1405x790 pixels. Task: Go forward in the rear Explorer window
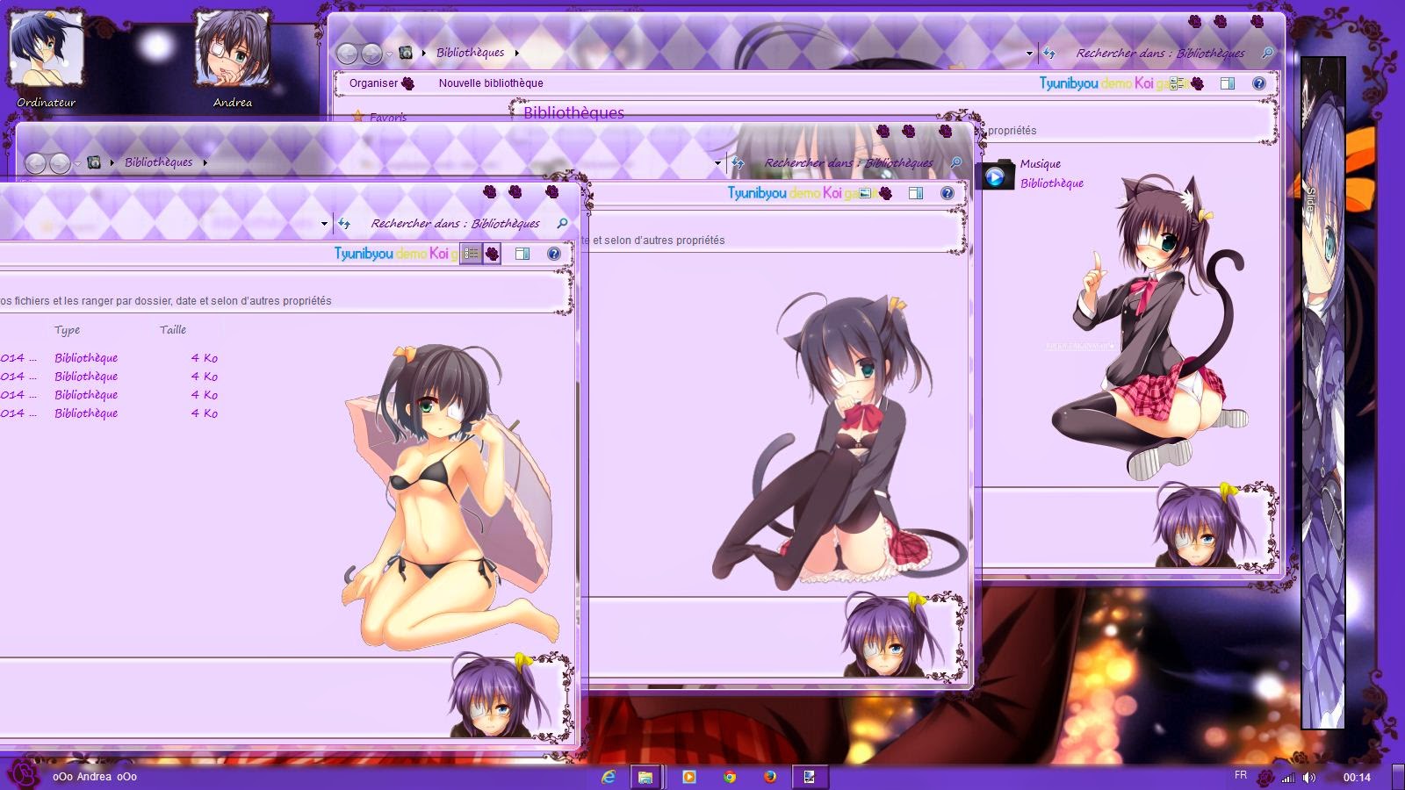[372, 54]
